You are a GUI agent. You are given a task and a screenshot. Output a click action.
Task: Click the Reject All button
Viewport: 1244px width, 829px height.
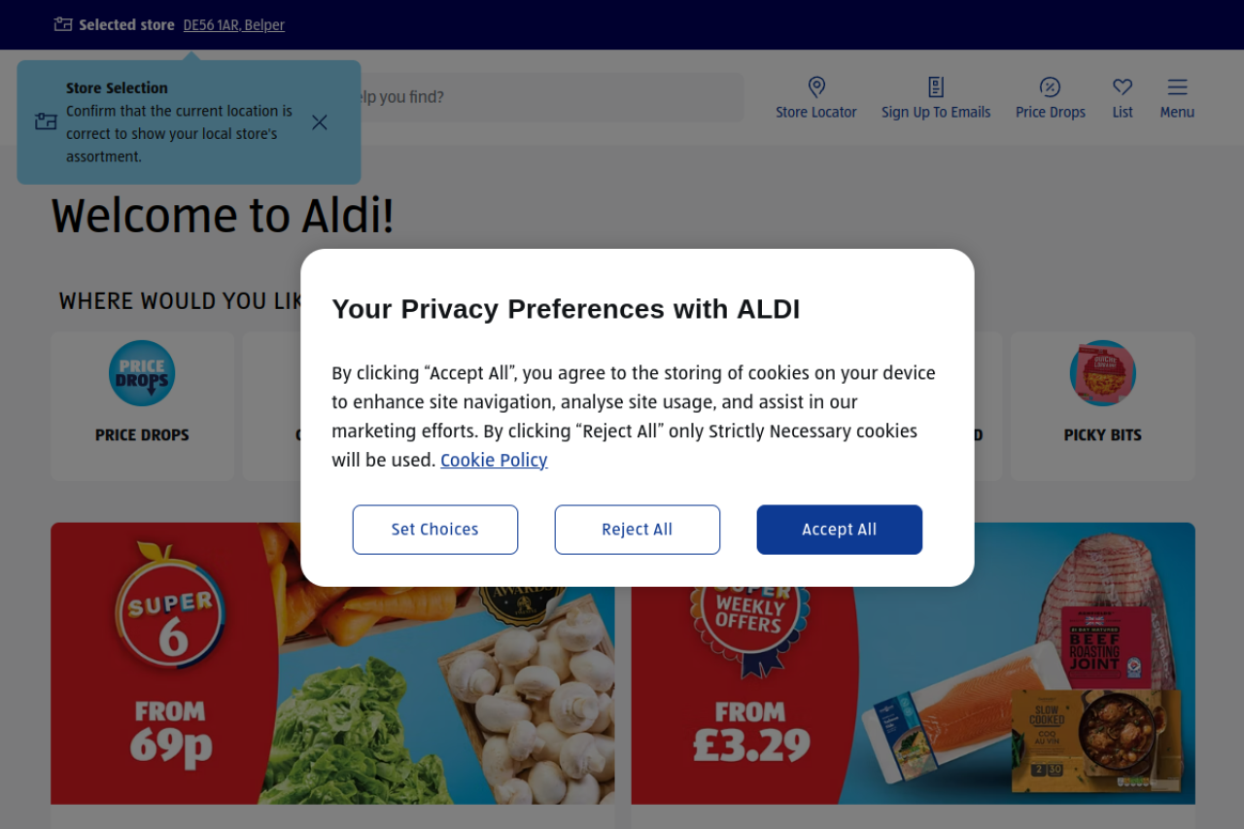pos(637,530)
